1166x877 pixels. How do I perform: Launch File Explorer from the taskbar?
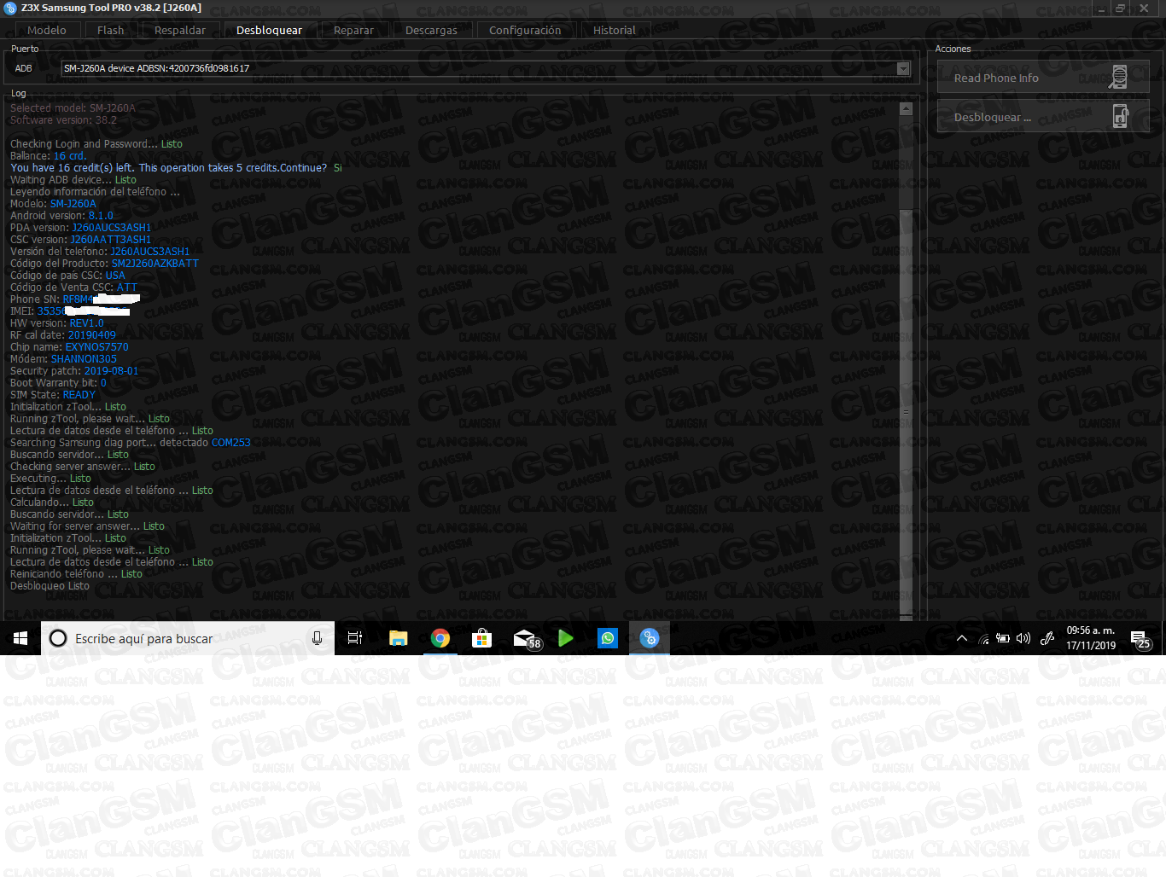[x=399, y=638]
